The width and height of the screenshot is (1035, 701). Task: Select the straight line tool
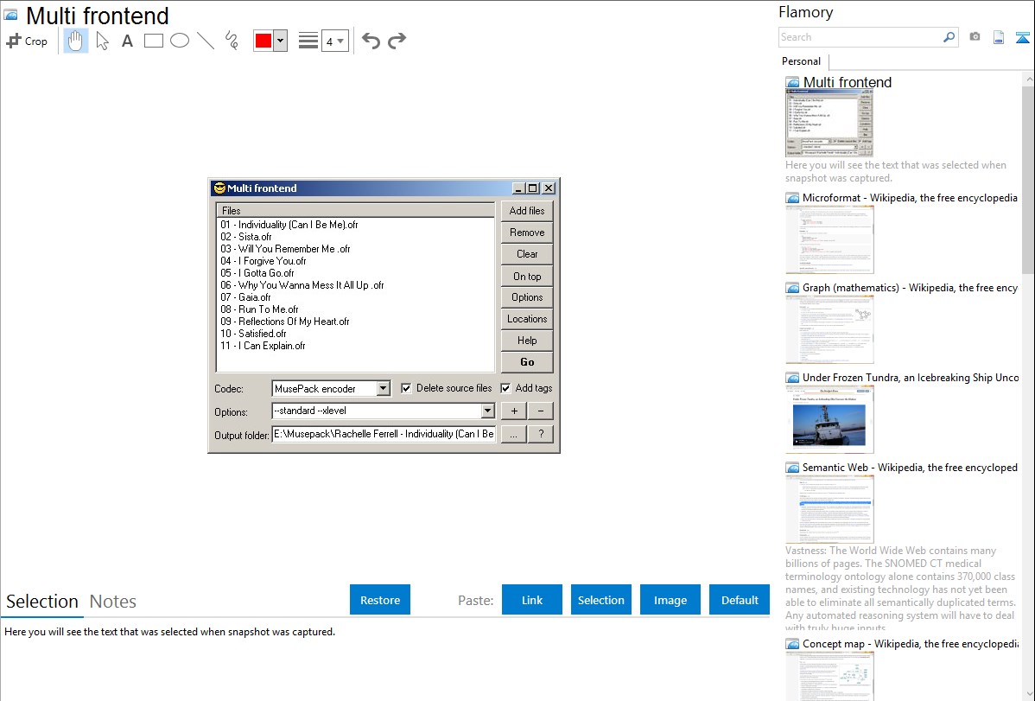(x=206, y=41)
